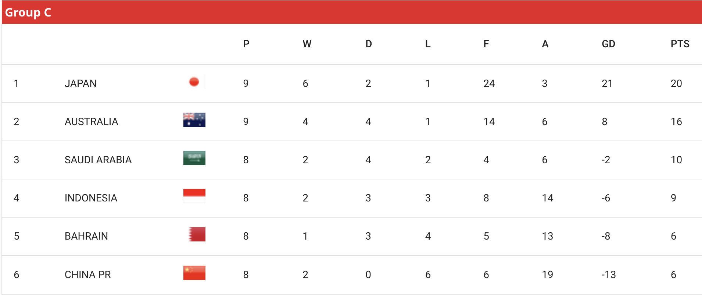702x295 pixels.
Task: Click the Japan flag icon
Action: tap(194, 82)
